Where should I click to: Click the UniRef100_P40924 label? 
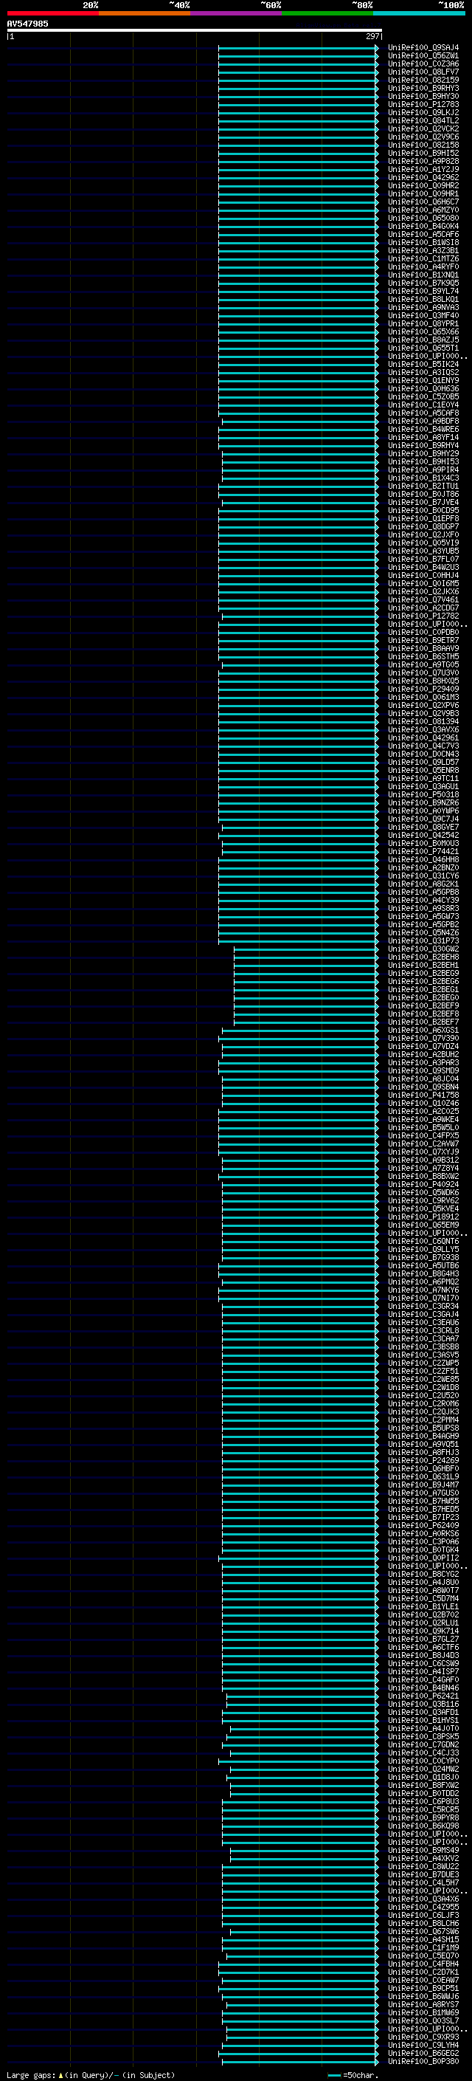423,1184
